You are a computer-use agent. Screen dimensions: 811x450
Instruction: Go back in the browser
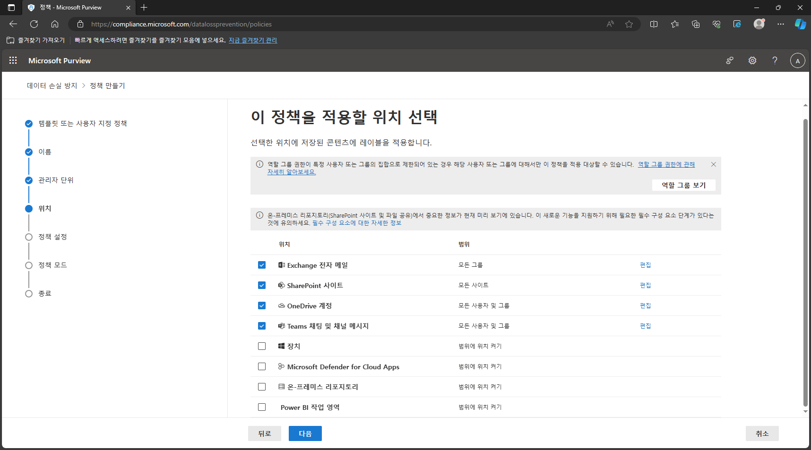(x=13, y=24)
